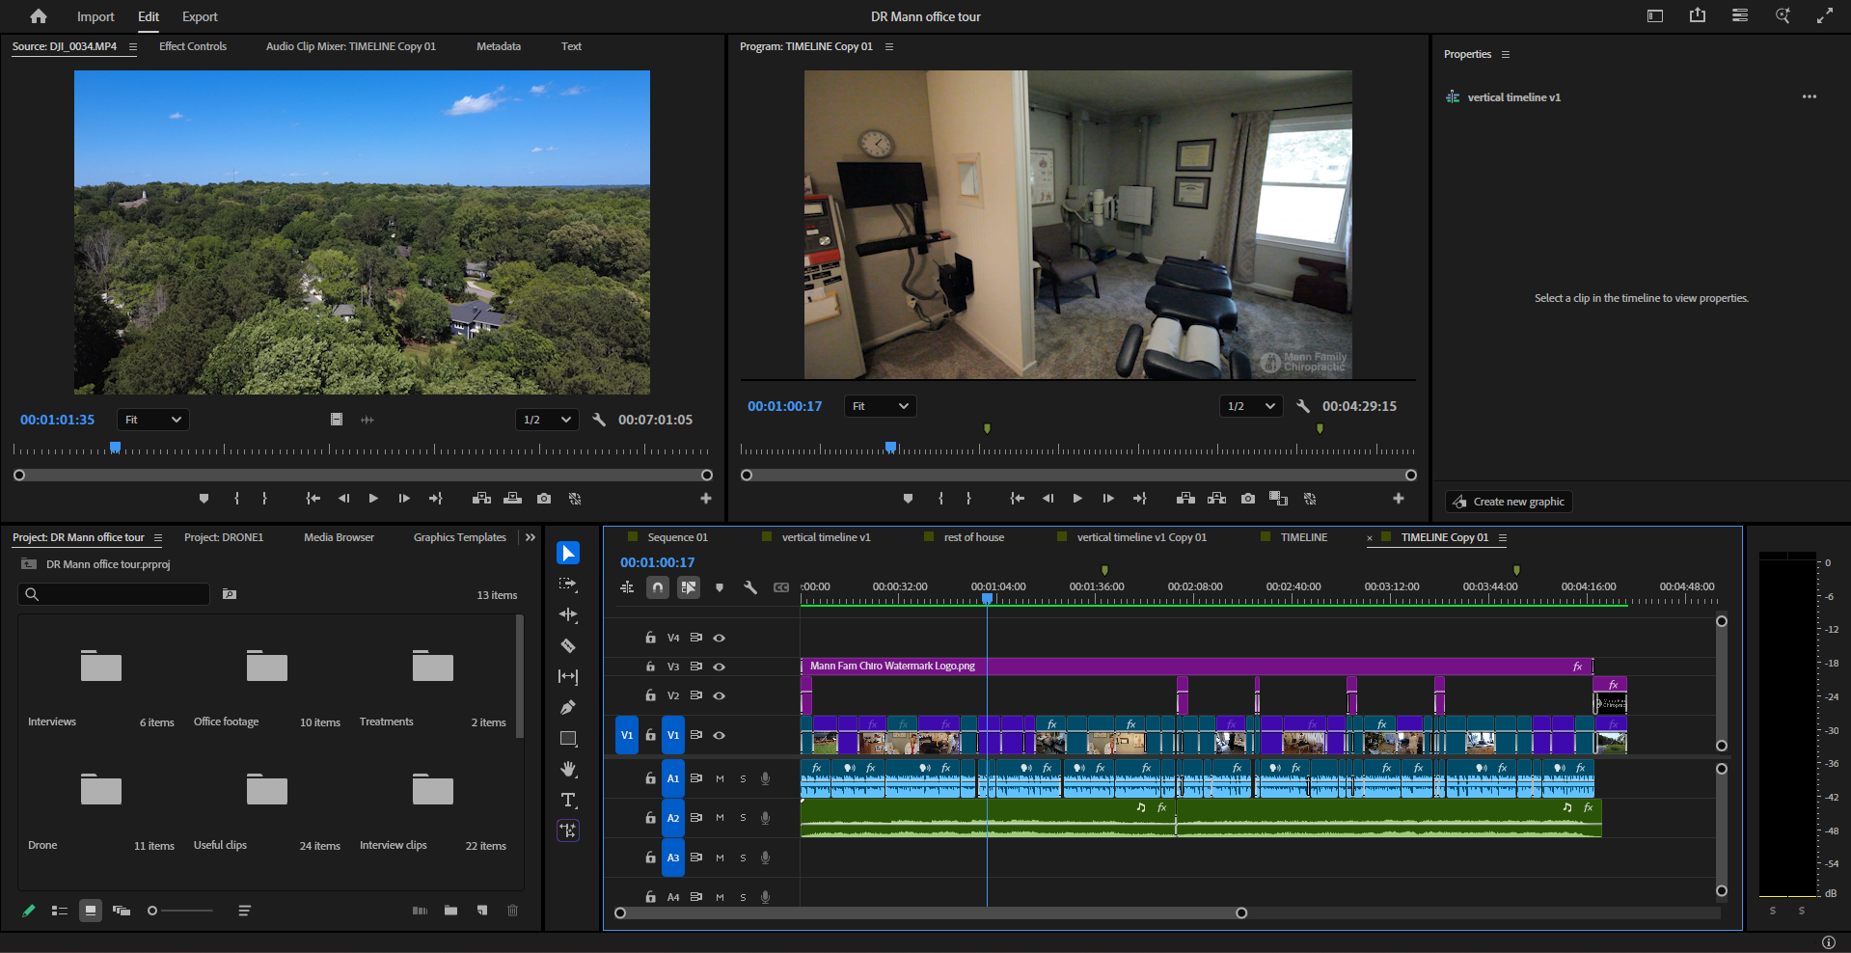
Task: Click the Source monitor Export Frame camera icon
Action: pyautogui.click(x=544, y=499)
